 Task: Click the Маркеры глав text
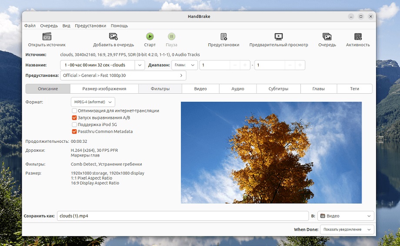(85, 155)
